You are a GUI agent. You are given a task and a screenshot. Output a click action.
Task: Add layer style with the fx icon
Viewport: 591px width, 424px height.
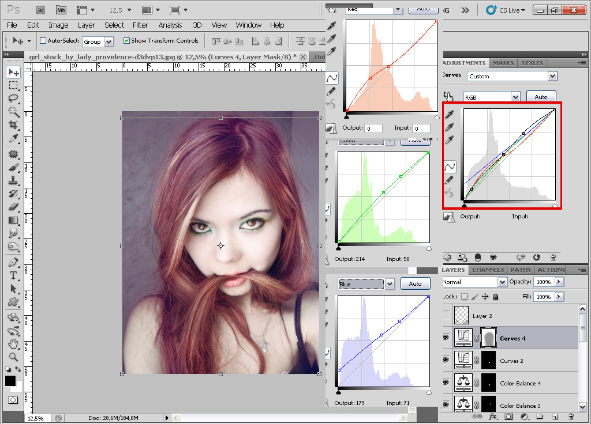pos(493,417)
